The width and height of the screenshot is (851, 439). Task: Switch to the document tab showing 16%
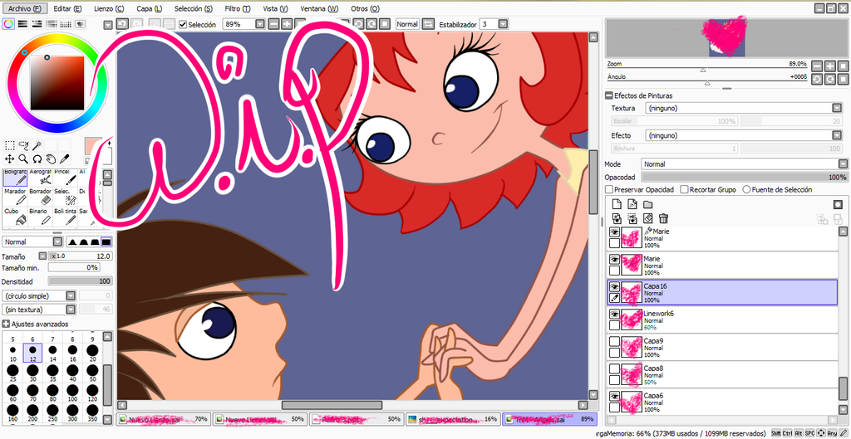(453, 419)
